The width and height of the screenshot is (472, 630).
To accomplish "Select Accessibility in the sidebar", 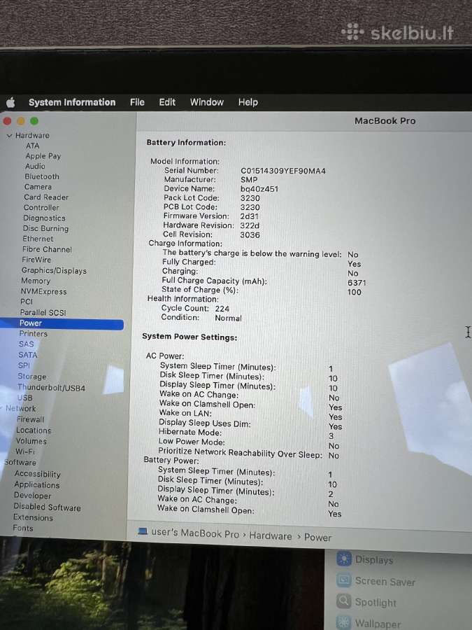I will [x=37, y=474].
